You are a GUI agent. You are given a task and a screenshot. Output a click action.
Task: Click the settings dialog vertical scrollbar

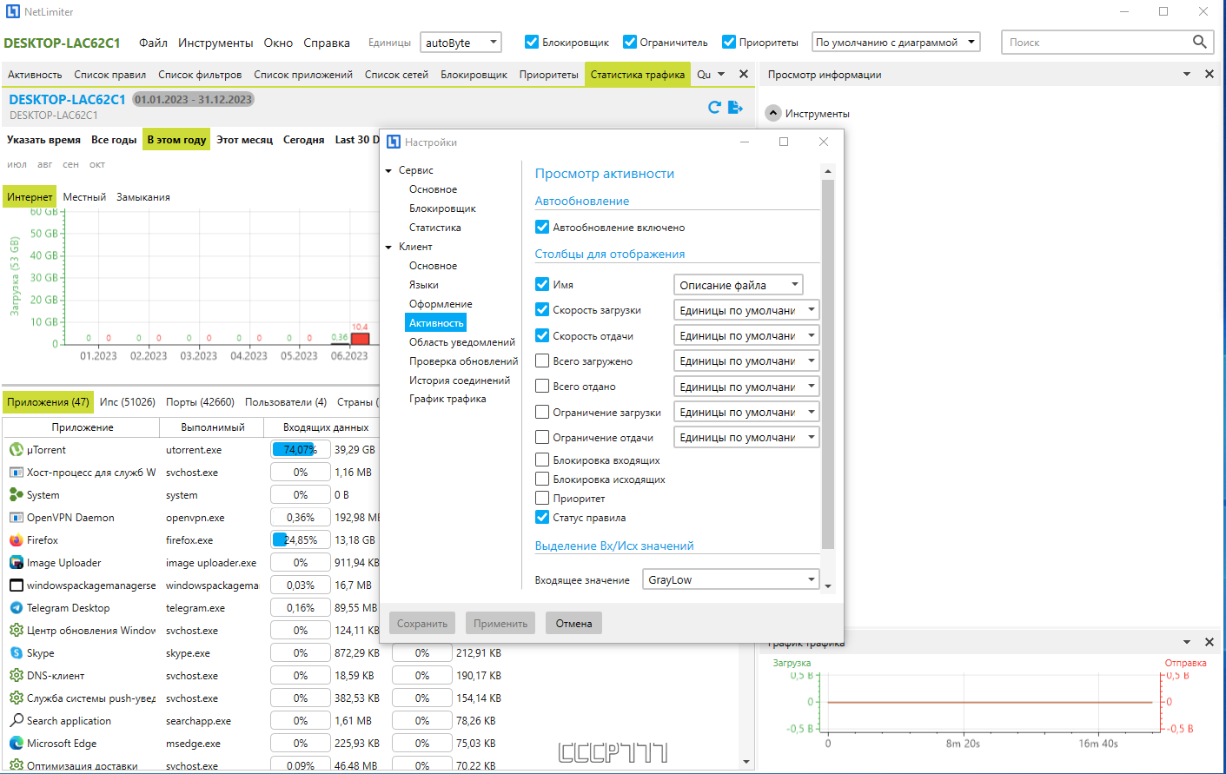point(827,364)
